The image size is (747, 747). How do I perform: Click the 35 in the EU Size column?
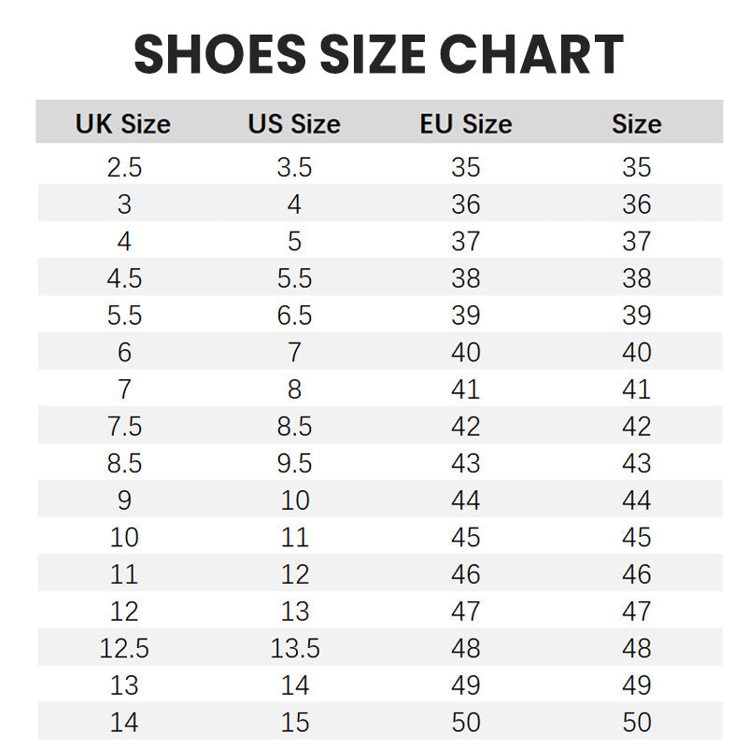click(465, 168)
